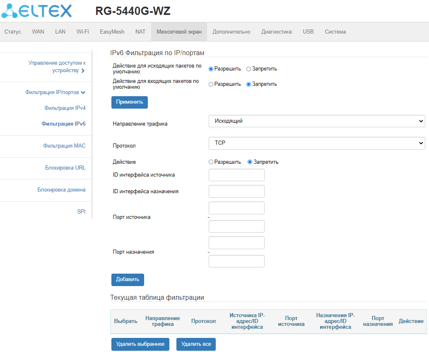Expand the device access management chevron
Viewport: 429px width, 352px height.
83,71
